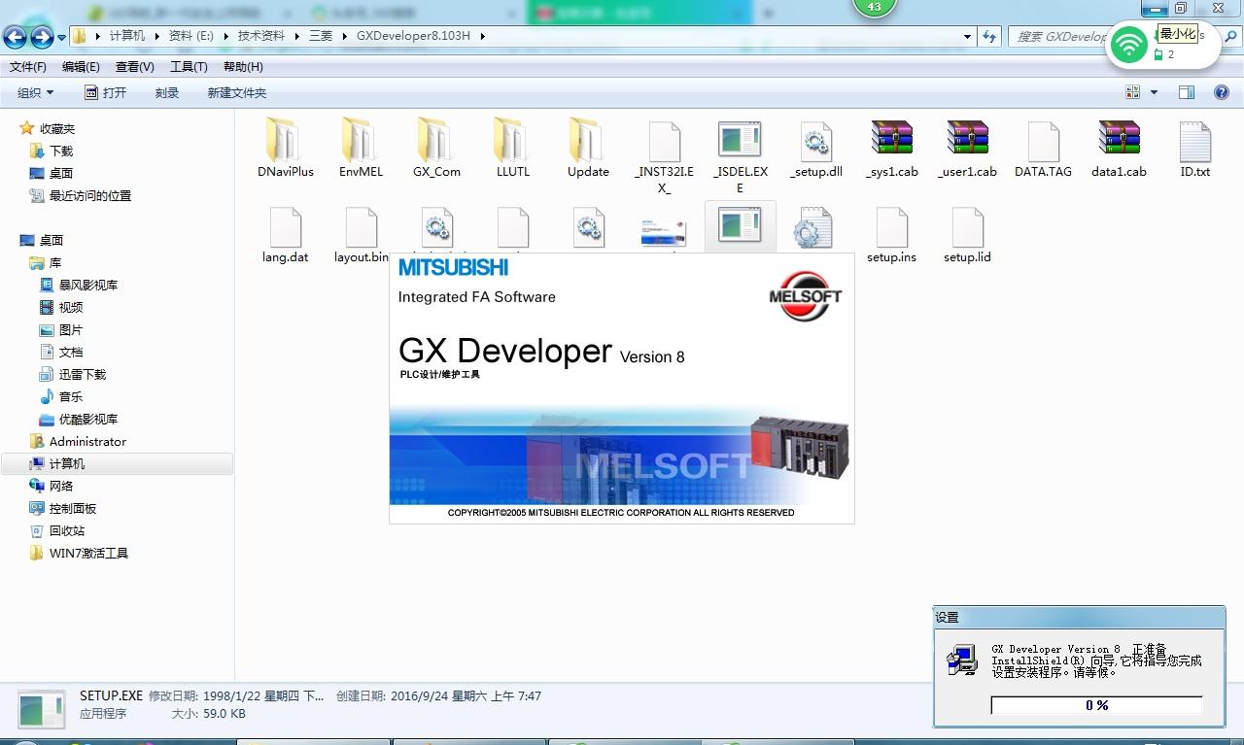The image size is (1244, 745).
Task: Open the more view options dropdown arrow
Action: 1155,92
